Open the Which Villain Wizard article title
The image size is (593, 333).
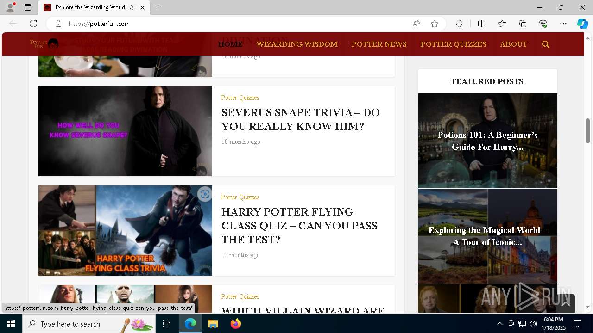(x=303, y=309)
